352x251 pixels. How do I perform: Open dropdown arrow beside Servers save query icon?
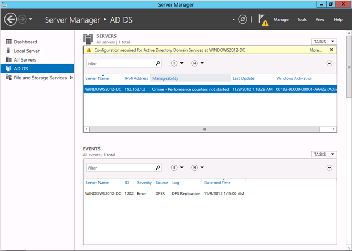(x=202, y=63)
